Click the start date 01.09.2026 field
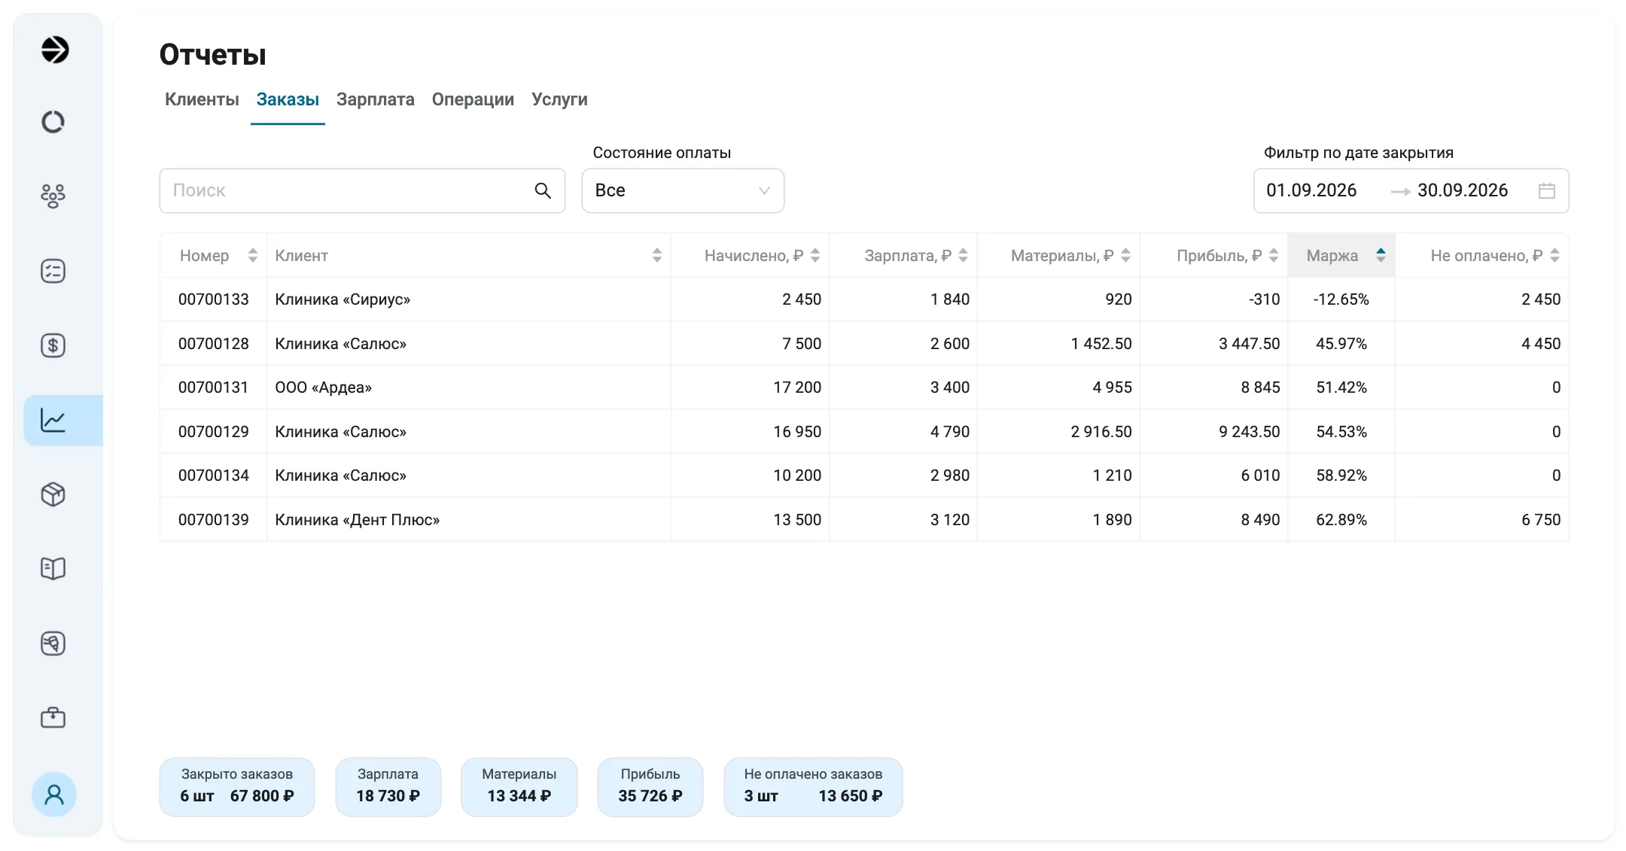This screenshot has height=851, width=1626. (1311, 191)
